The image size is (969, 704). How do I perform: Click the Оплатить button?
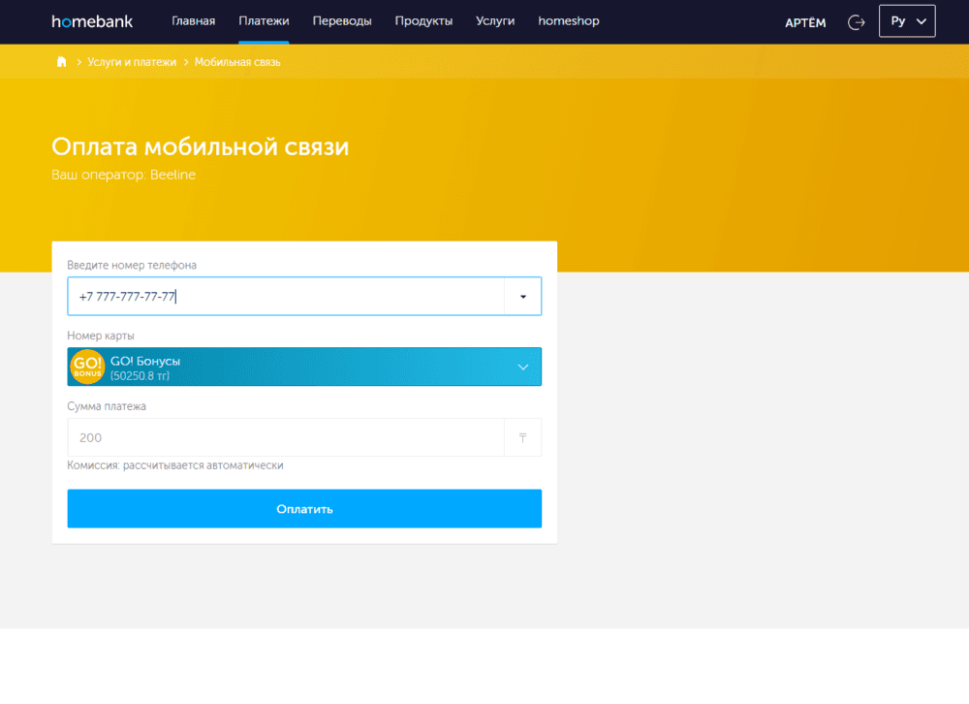pyautogui.click(x=304, y=508)
